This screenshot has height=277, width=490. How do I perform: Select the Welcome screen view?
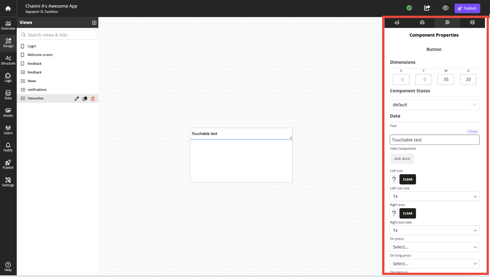(57, 55)
